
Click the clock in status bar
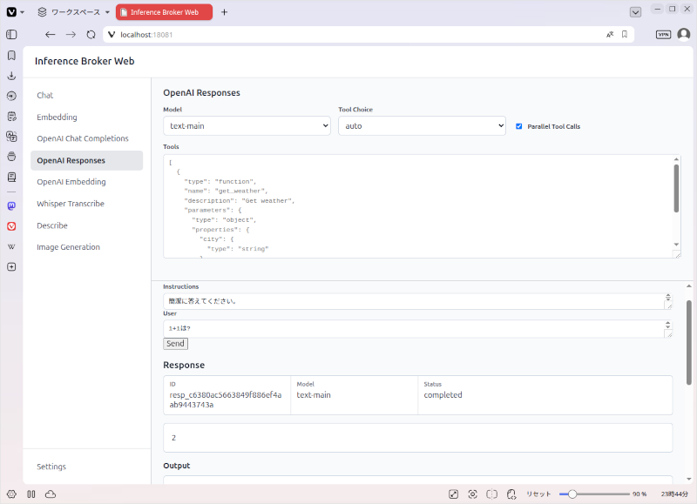click(x=674, y=494)
